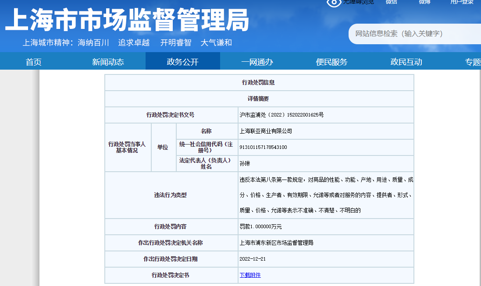
Task: Go to 用户登录 user login
Action: 462,2
